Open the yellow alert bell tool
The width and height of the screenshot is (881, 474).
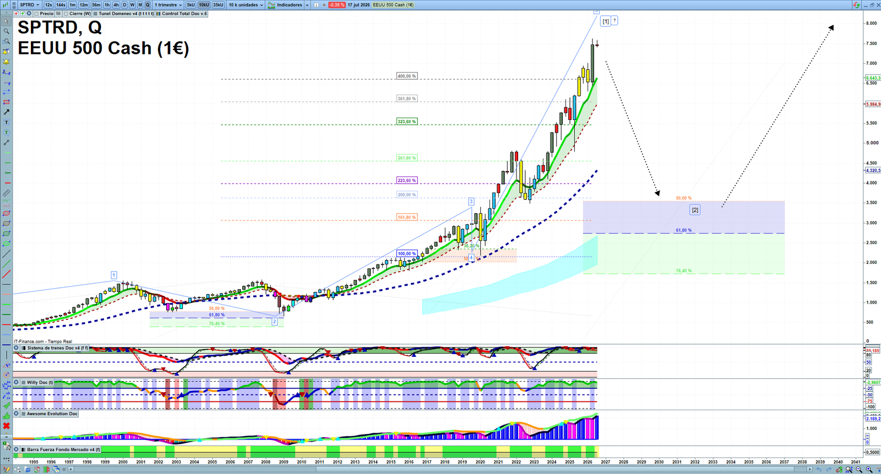pyautogui.click(x=6, y=62)
